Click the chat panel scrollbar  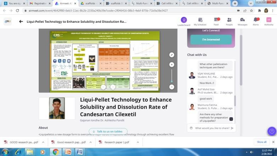point(235,101)
